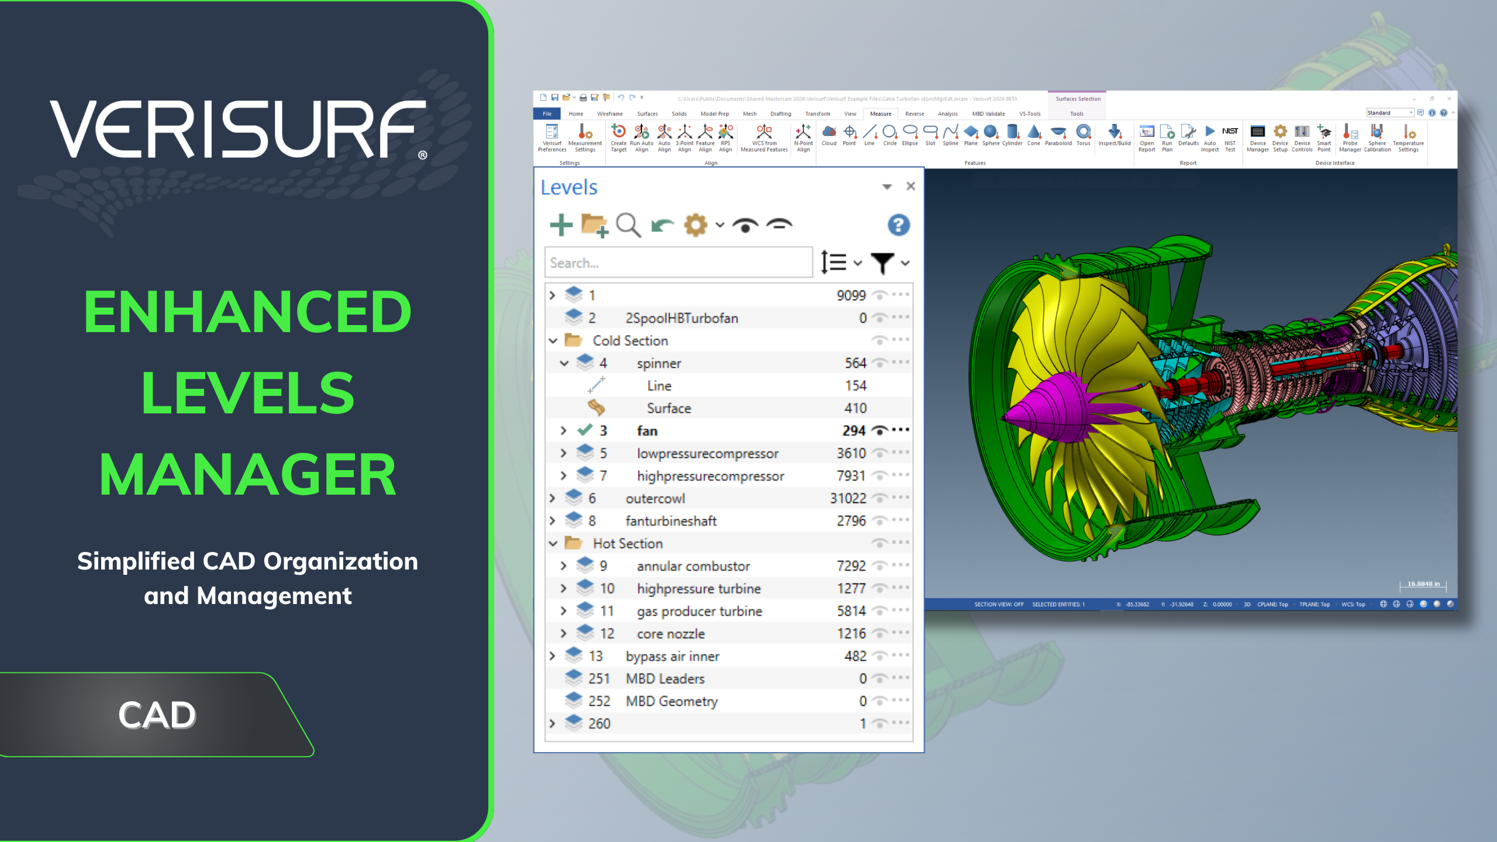Select the Cone feature tool

1033,135
